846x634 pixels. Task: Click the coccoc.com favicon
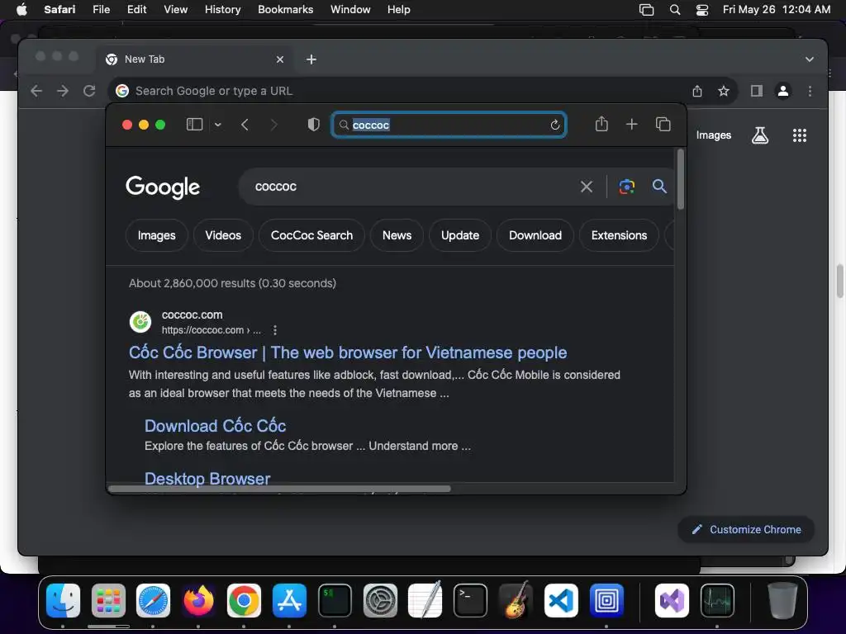click(140, 322)
